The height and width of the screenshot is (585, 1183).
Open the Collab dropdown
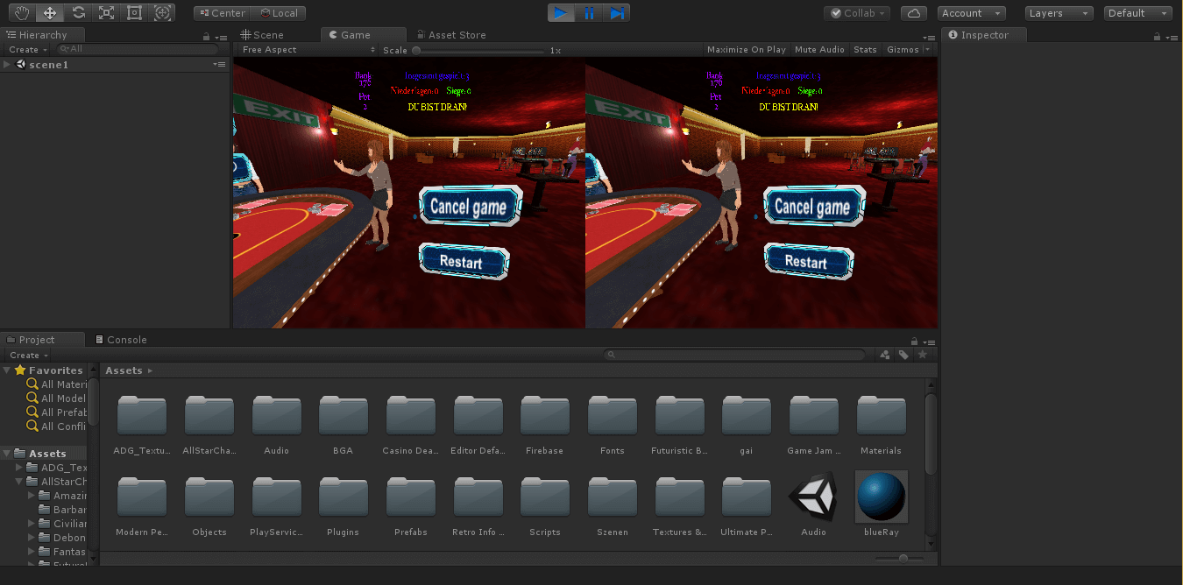click(857, 13)
